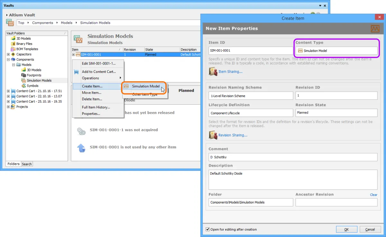Open the Vaults panel dropdown arrow in title bar

click(x=320, y=6)
